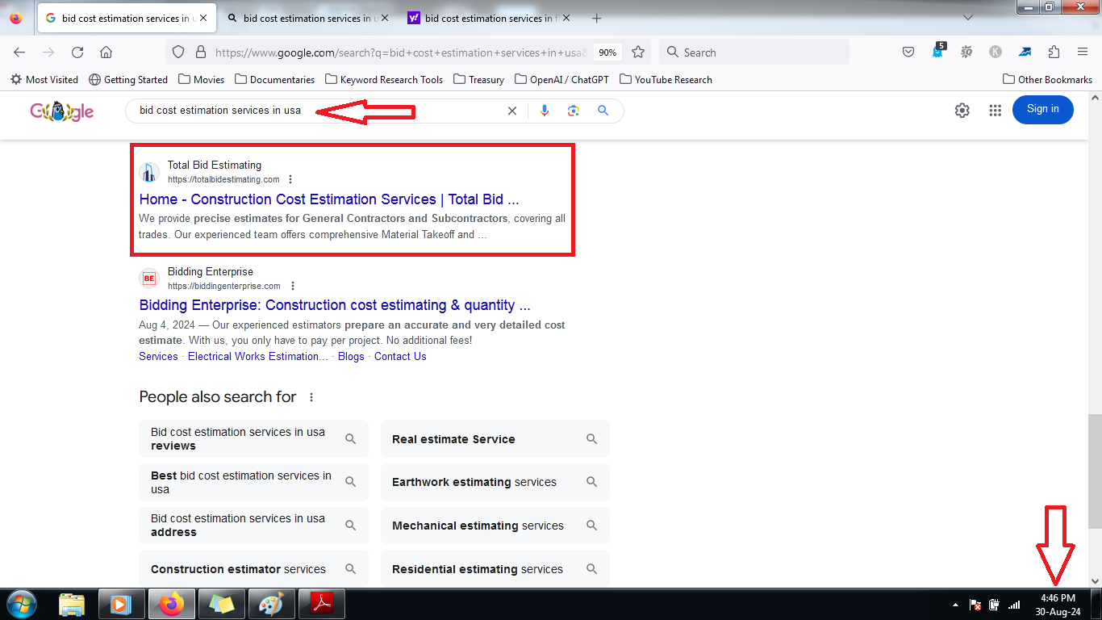Open the Keyword Research Tools bookmark folder
The width and height of the screenshot is (1102, 620).
click(384, 79)
